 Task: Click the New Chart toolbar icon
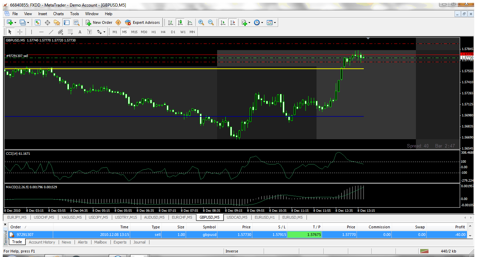(10, 22)
